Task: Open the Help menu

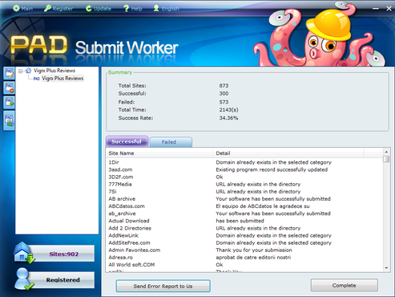Action: pos(133,9)
